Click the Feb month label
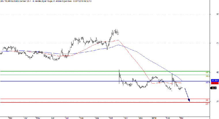 pos(168,118)
